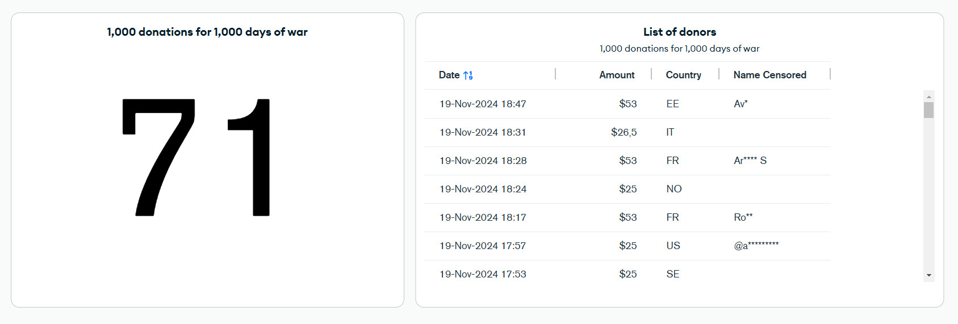Click the donor name Ar**** S
The height and width of the screenshot is (324, 958).
(x=750, y=161)
